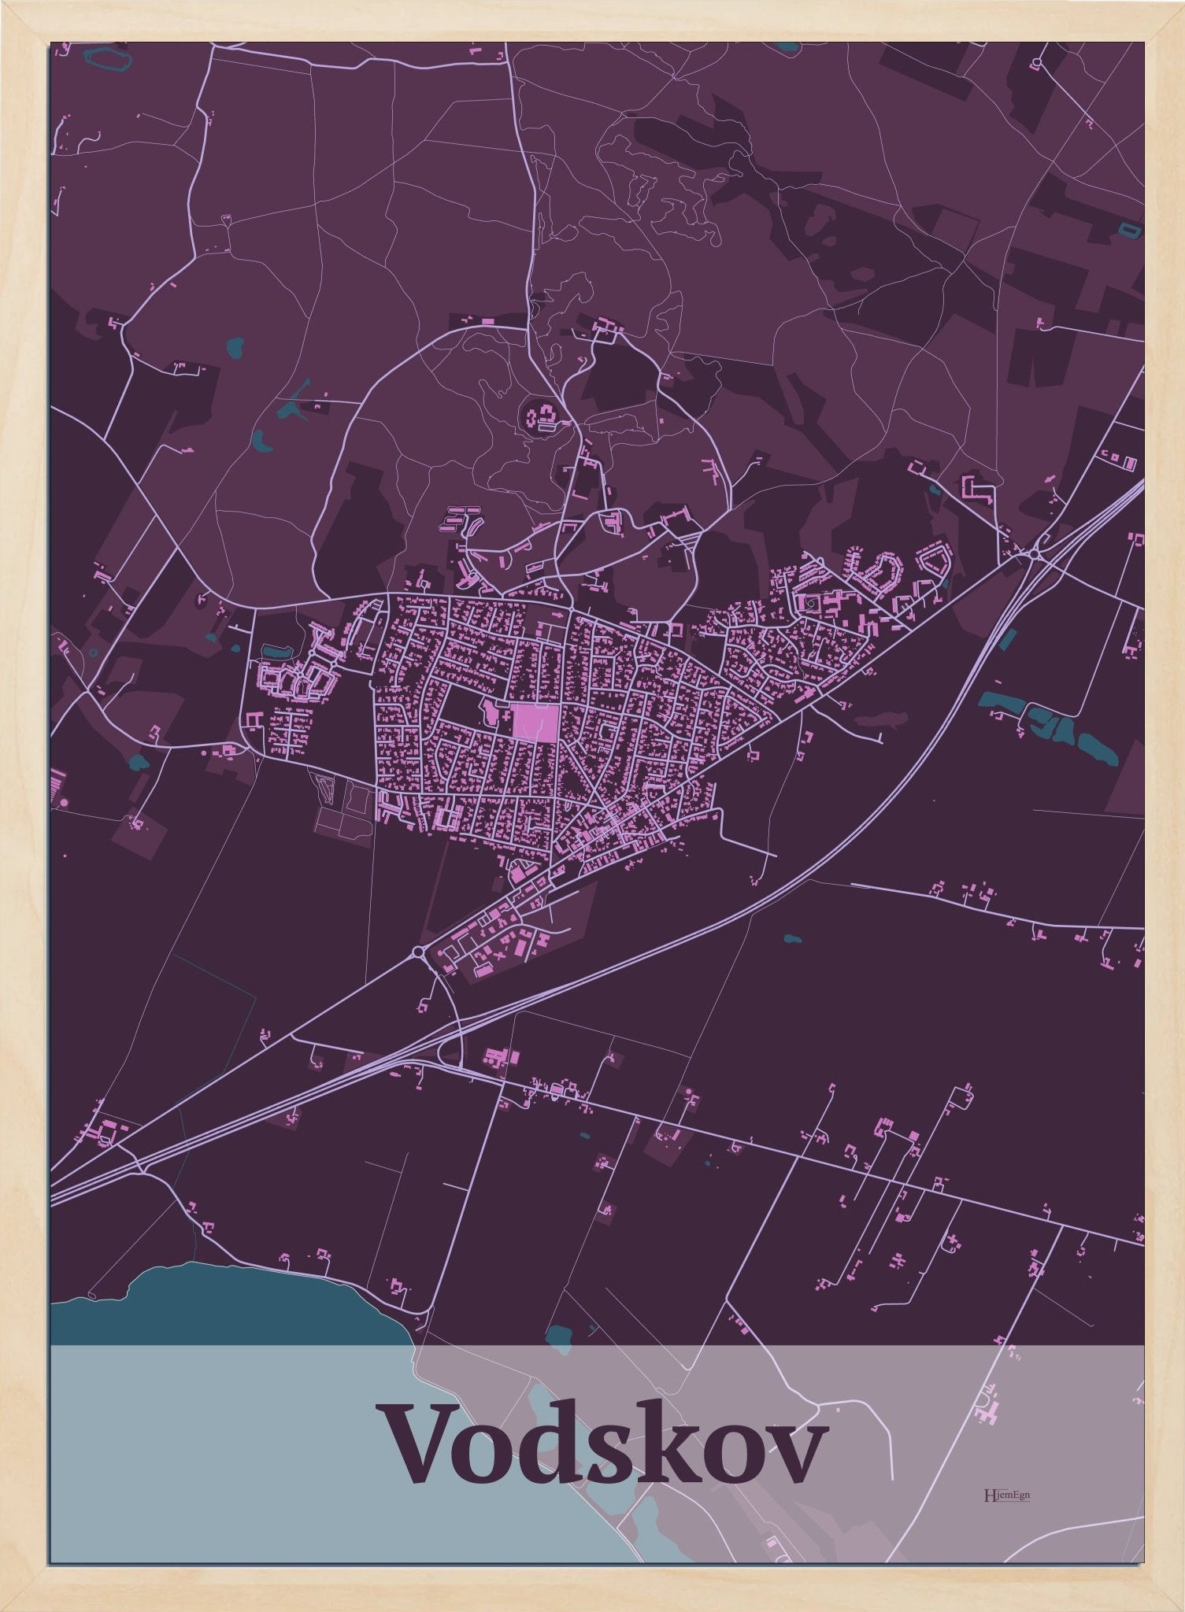Image resolution: width=1185 pixels, height=1612 pixels.
Task: Click the HjemEgn logo on the poster
Action: [1000, 1494]
